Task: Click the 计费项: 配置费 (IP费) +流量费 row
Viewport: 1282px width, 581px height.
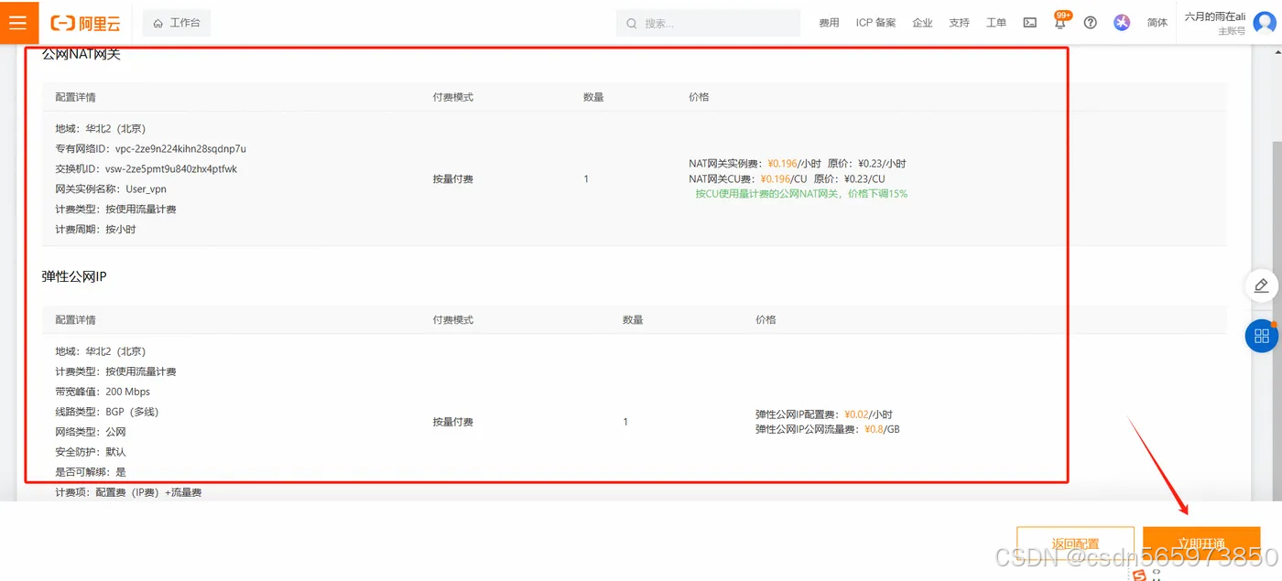Action: 127,492
